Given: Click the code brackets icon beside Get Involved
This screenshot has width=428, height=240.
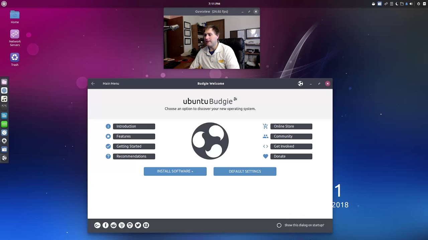Looking at the screenshot, I should 265,146.
